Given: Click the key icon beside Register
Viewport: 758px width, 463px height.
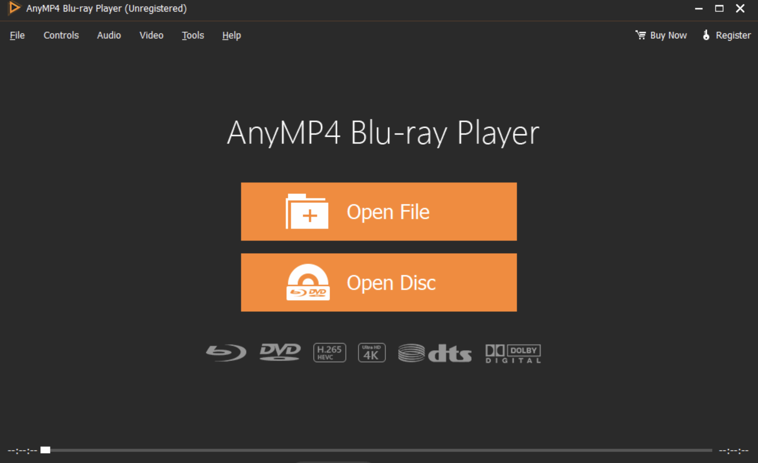Looking at the screenshot, I should 706,35.
